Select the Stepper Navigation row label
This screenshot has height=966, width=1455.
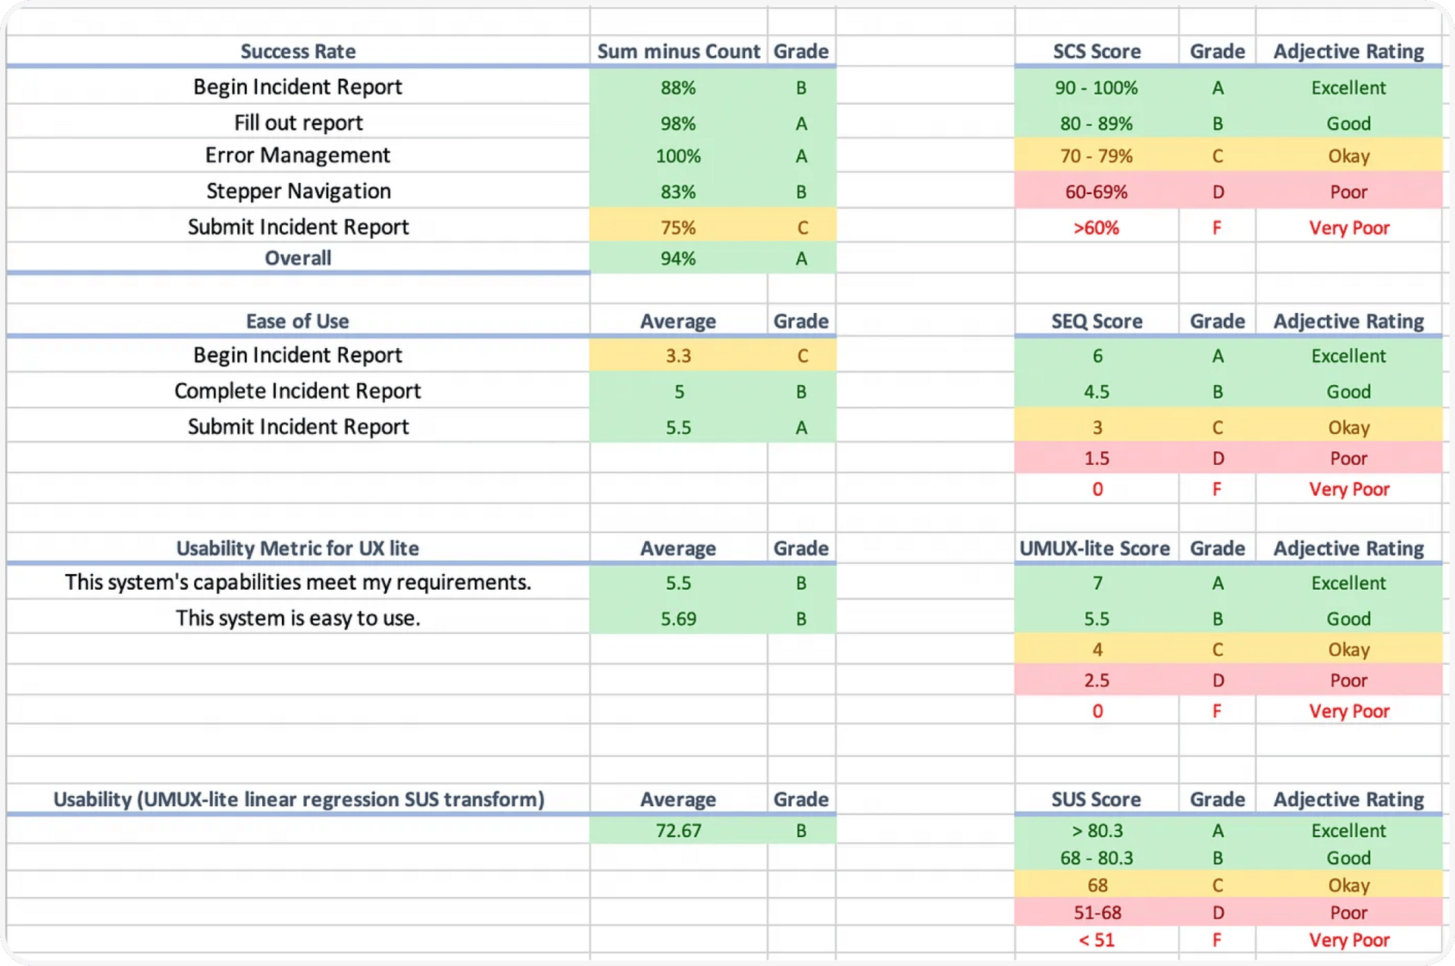point(298,191)
